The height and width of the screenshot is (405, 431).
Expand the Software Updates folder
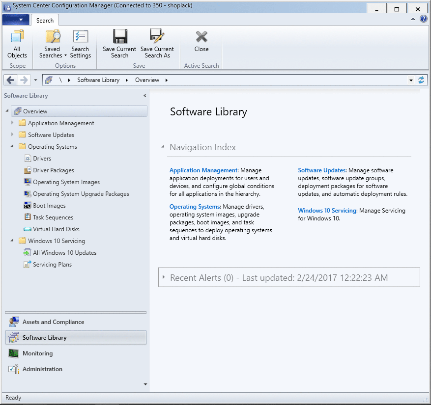click(12, 135)
